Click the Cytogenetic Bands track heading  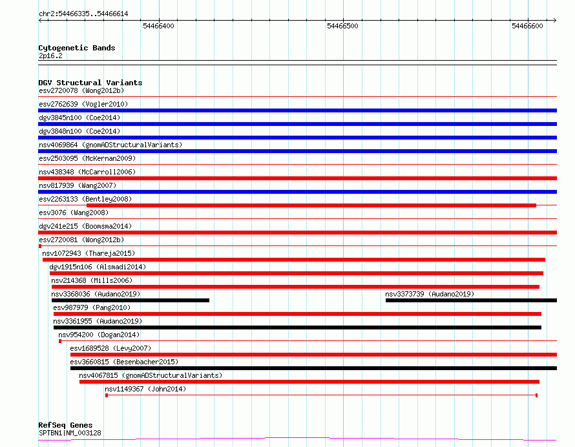[x=77, y=48]
